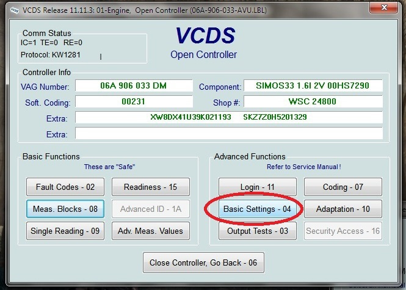Click the VAG Number: label
Viewport: 406px width, 290px height.
coord(45,87)
